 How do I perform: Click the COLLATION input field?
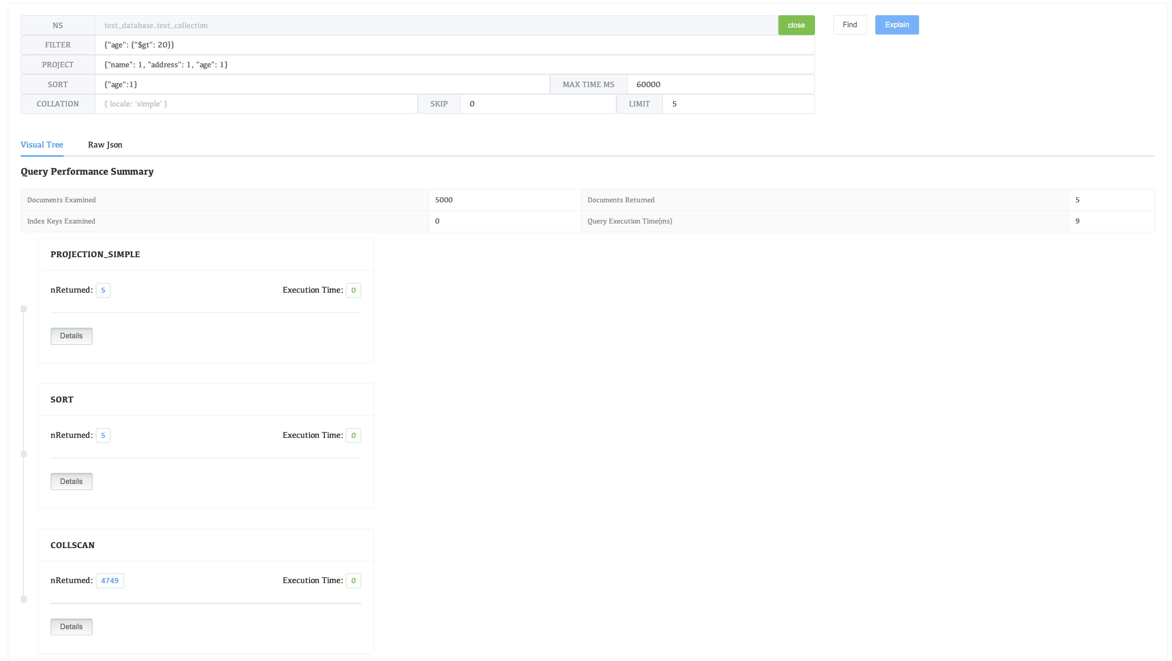(256, 104)
